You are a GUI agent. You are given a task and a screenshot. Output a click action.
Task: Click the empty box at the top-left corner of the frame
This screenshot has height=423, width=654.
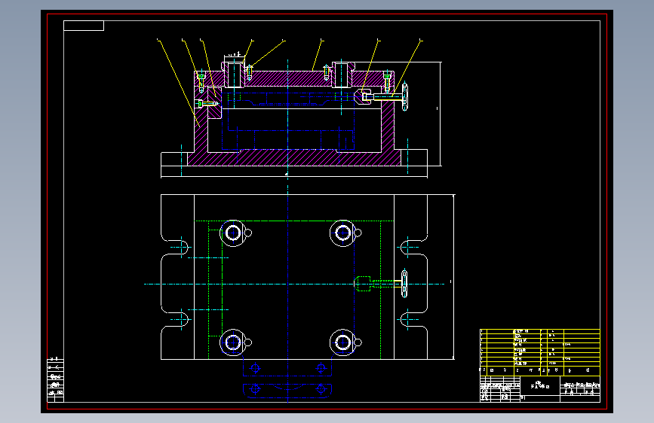84,26
